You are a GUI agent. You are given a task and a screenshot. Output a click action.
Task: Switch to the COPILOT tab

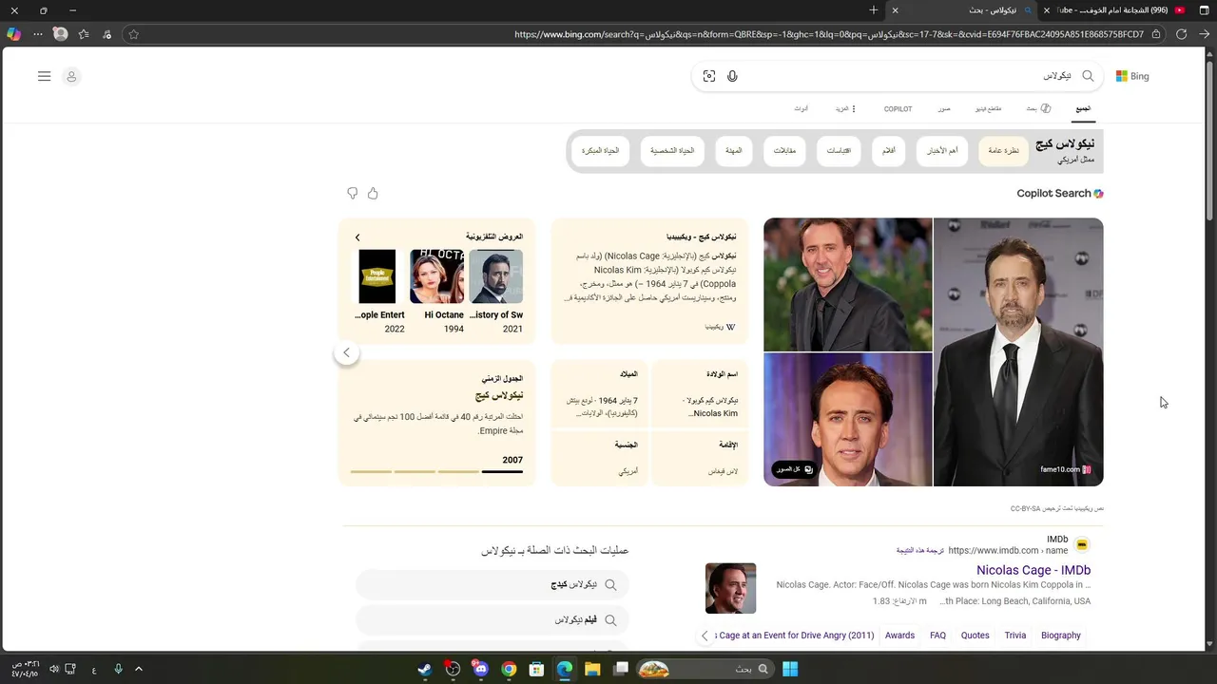898,109
